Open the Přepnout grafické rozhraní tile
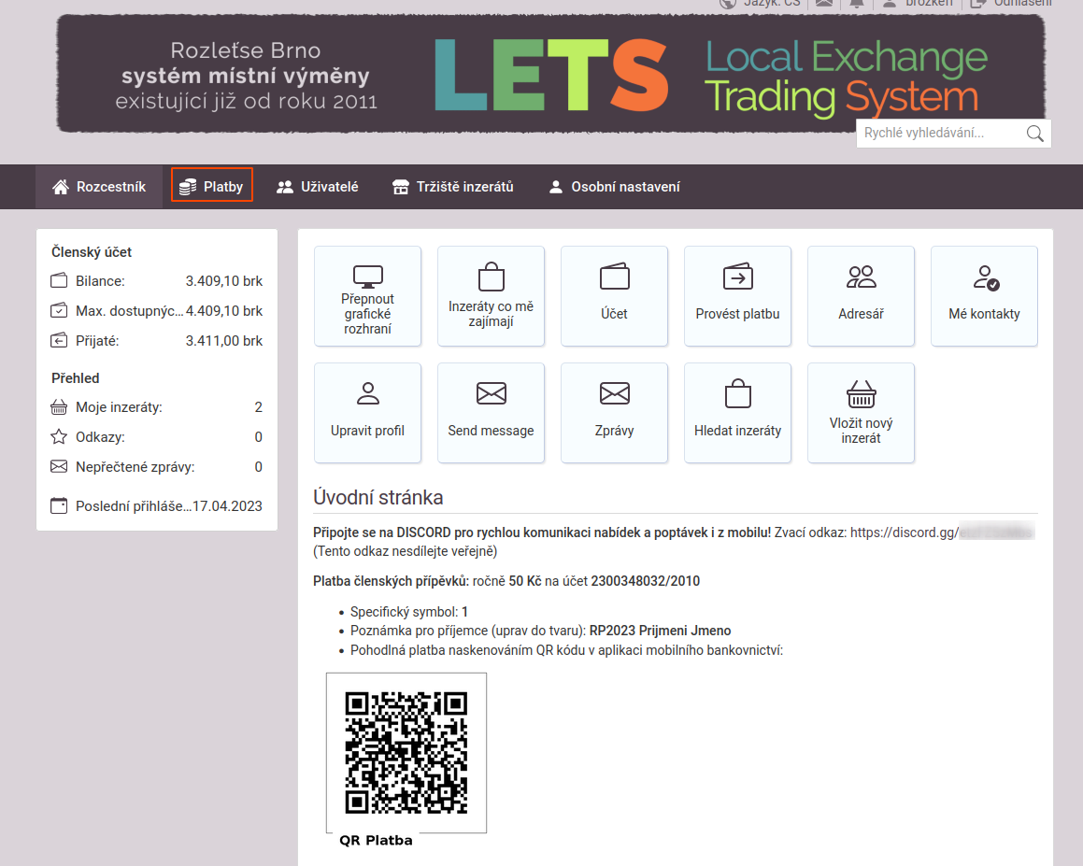This screenshot has width=1083, height=866. 367,296
